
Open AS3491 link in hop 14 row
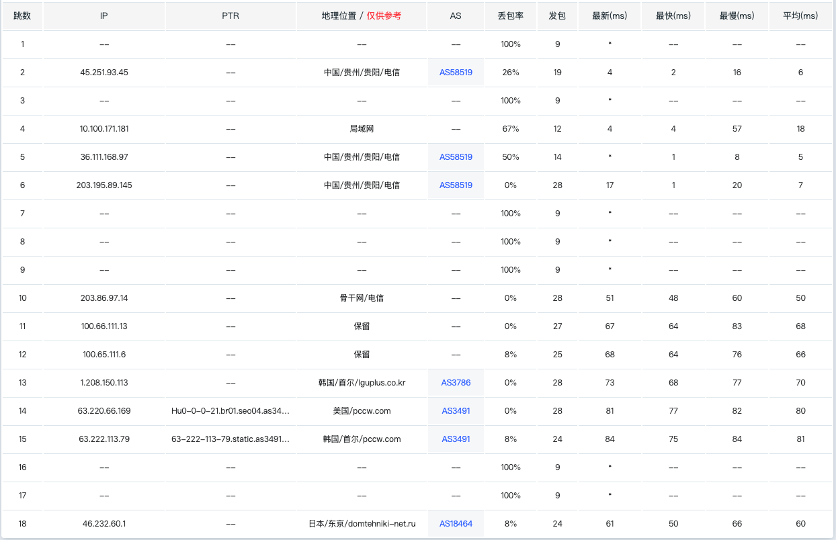[x=456, y=411]
